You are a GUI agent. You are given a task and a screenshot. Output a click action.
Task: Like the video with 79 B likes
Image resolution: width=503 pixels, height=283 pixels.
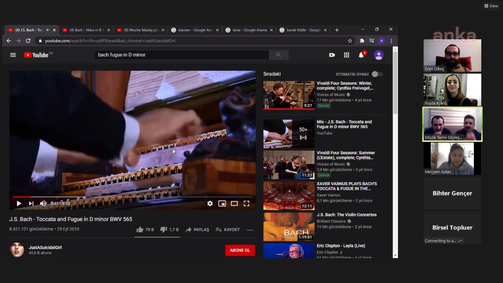[145, 230]
